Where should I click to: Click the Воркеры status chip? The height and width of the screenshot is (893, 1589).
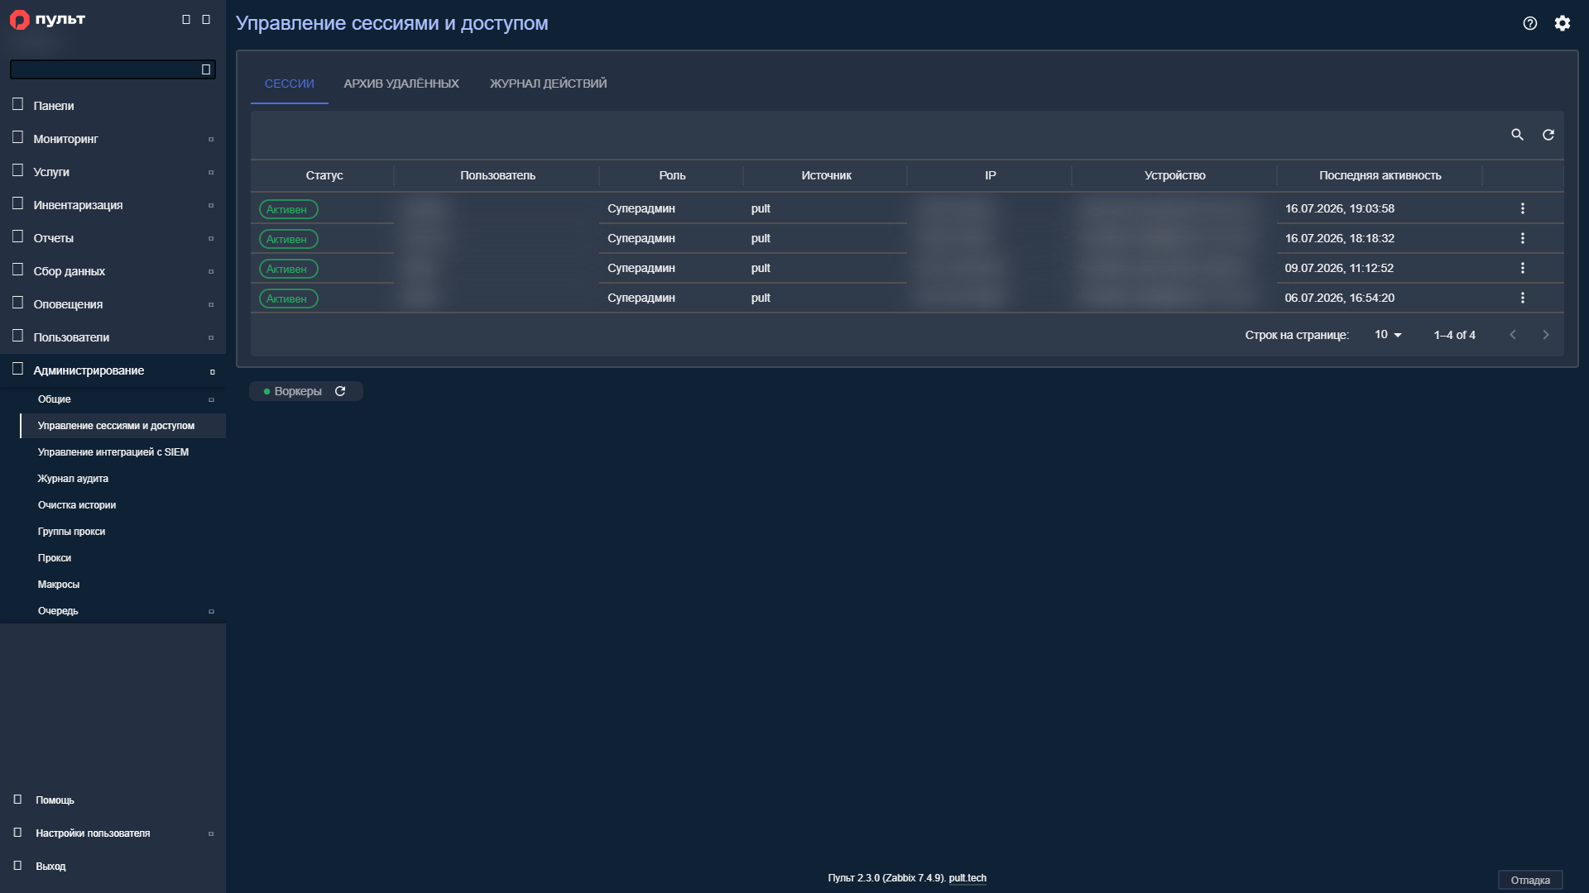(x=305, y=391)
